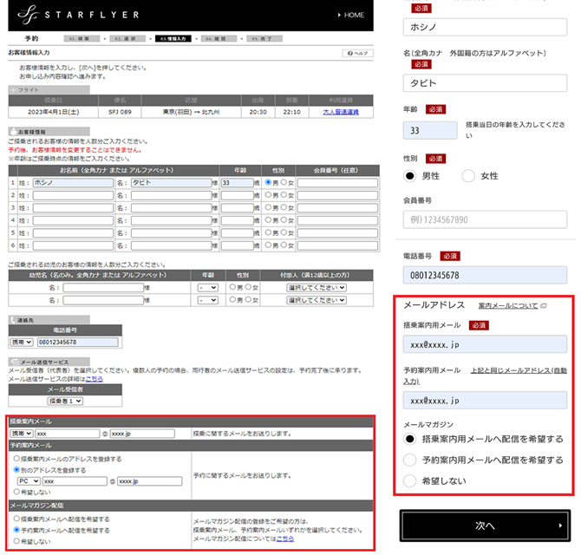Click the StarFlyer logo emblem
This screenshot has width=581, height=555.
click(29, 15)
